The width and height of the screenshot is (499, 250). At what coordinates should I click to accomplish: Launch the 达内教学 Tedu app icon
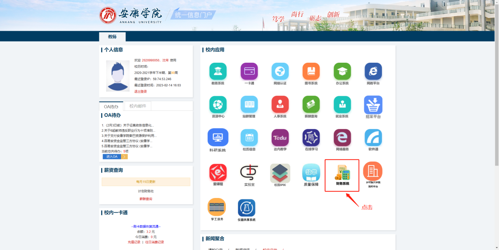(280, 138)
